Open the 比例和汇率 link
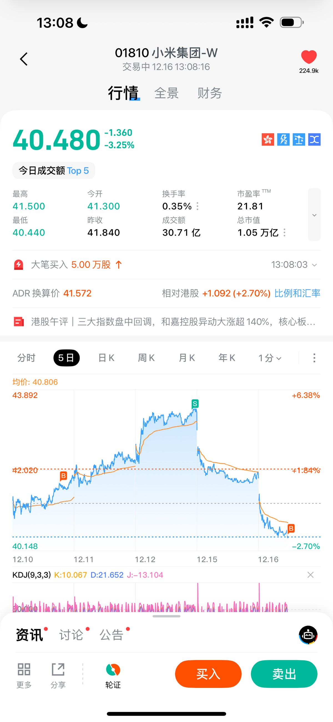Viewport: 333px width, 722px height. coord(297,293)
